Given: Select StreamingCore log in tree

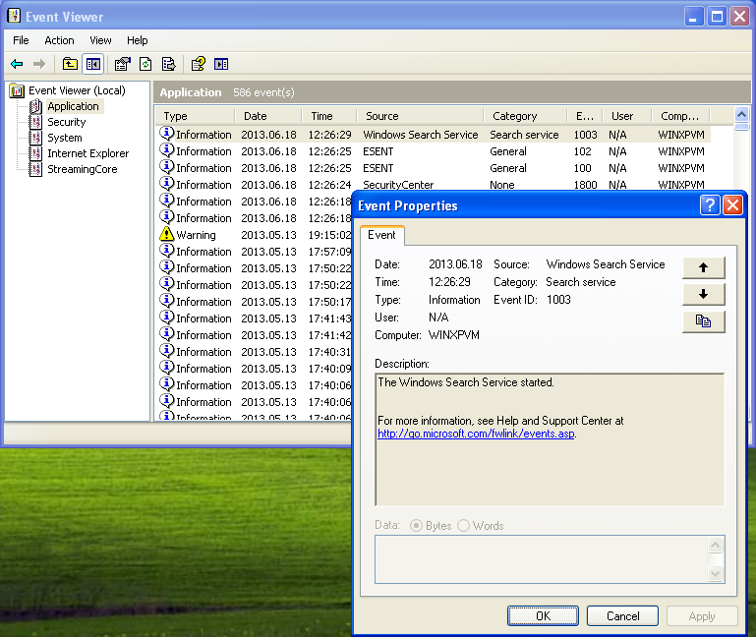Looking at the screenshot, I should 83,169.
